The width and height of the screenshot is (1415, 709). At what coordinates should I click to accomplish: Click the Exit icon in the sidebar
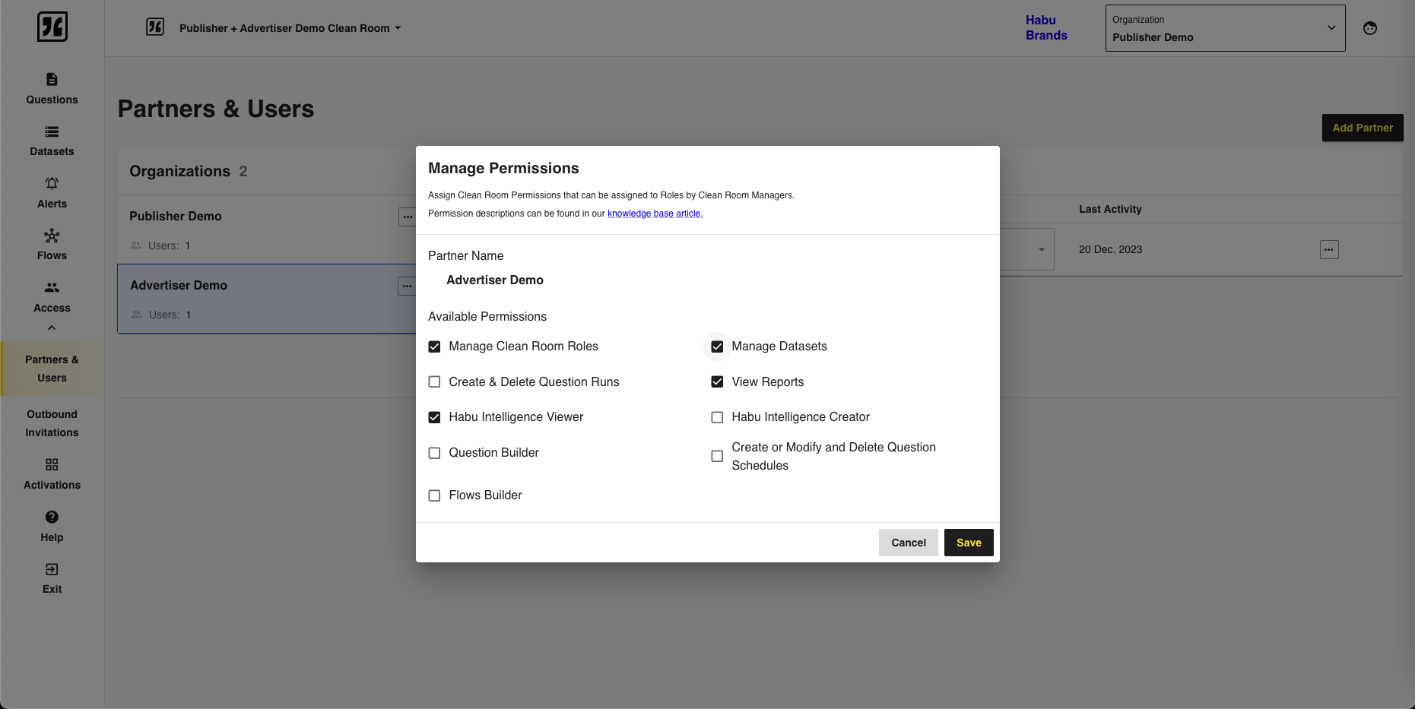[52, 569]
